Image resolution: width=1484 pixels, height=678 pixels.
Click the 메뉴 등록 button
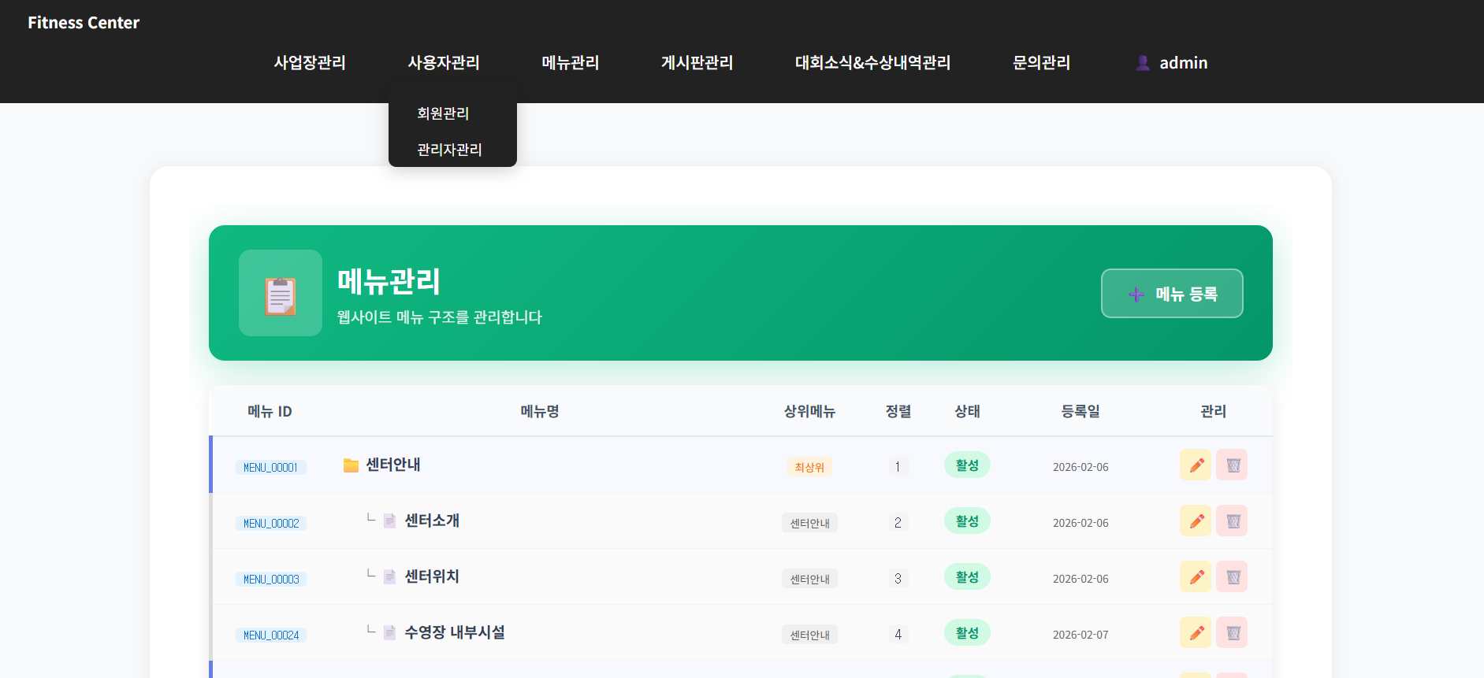[1171, 294]
